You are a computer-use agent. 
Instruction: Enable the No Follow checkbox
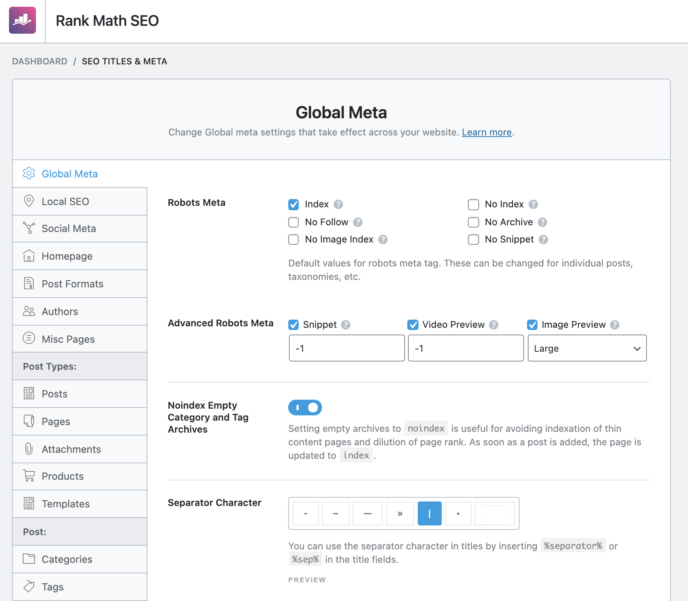[293, 222]
